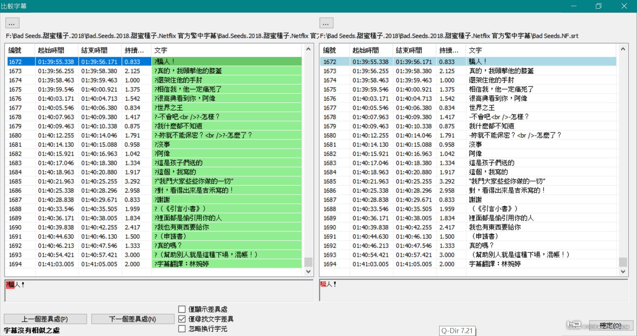Click the up arrow of the first list's scrollbar
This screenshot has height=336, width=637.
308,49
